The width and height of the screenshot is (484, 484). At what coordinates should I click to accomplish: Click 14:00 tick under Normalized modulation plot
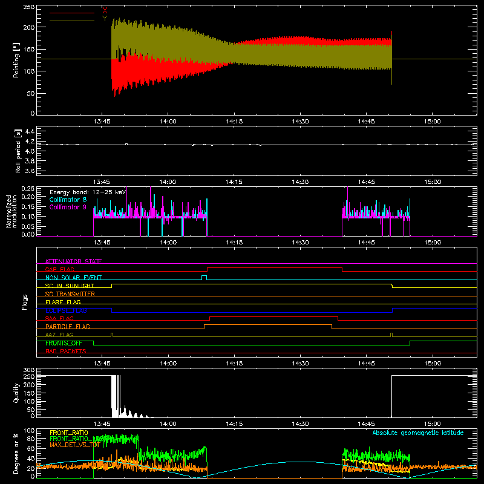click(168, 243)
